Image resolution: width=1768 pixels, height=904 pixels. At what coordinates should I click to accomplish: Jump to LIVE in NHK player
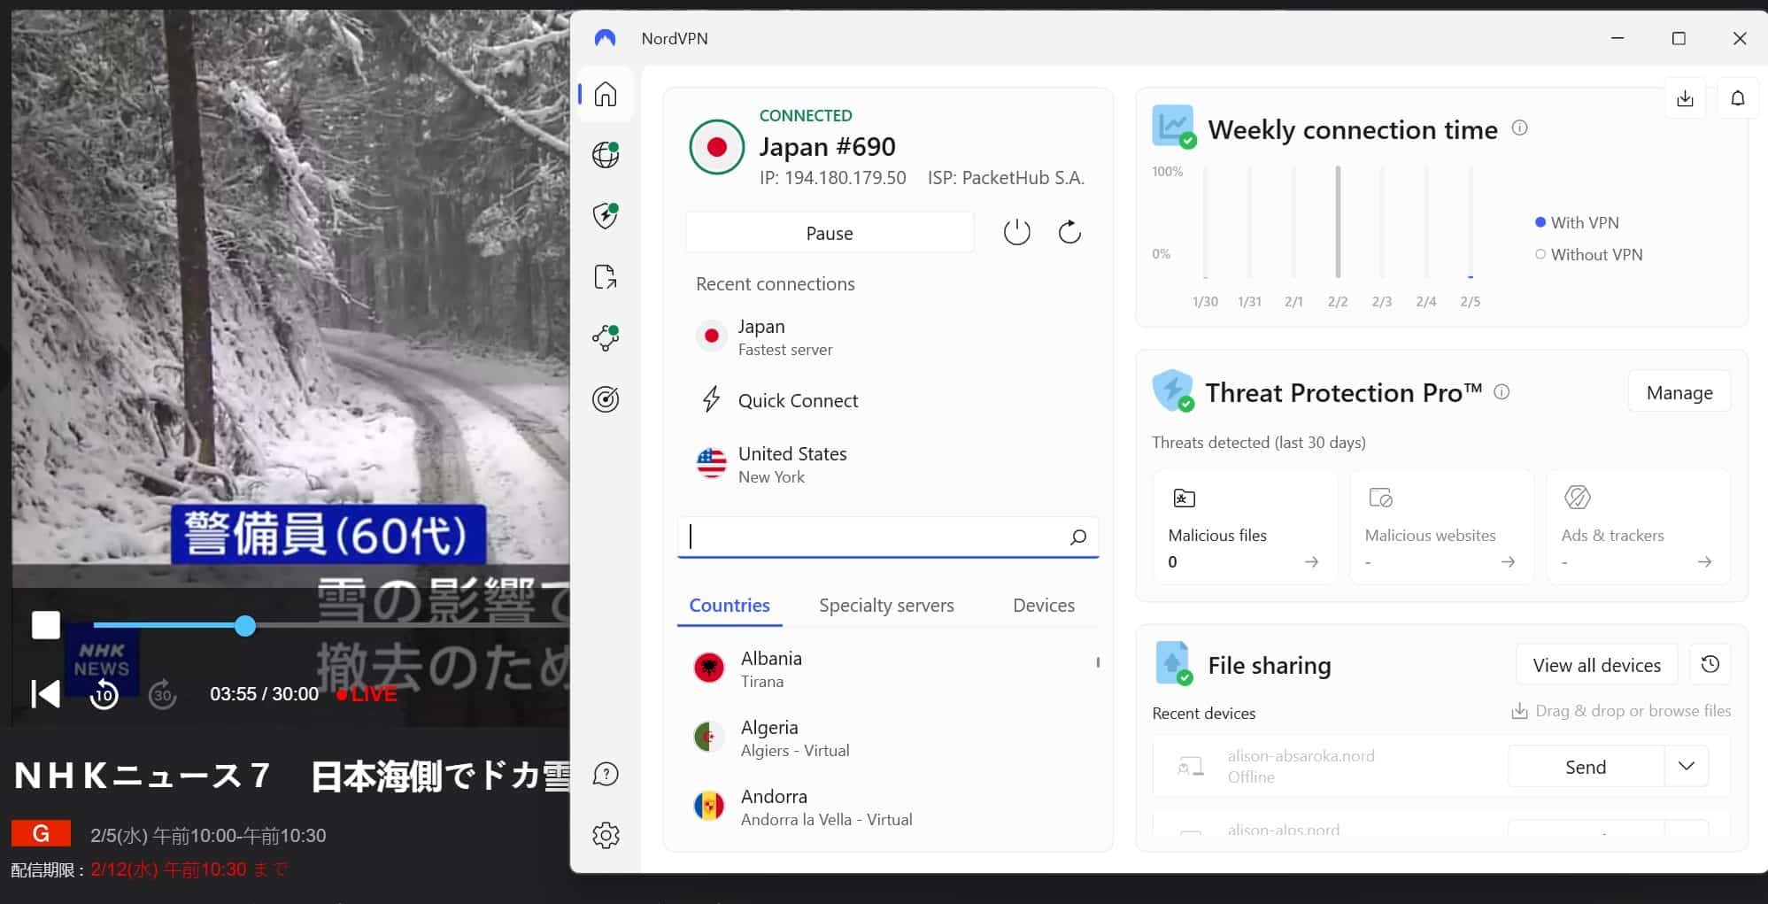(x=367, y=694)
